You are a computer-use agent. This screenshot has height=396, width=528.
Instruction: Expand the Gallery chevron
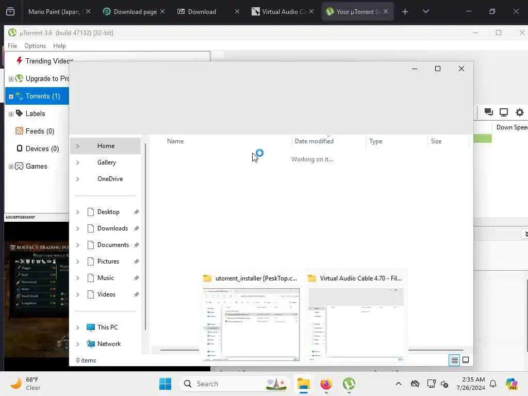coord(78,162)
